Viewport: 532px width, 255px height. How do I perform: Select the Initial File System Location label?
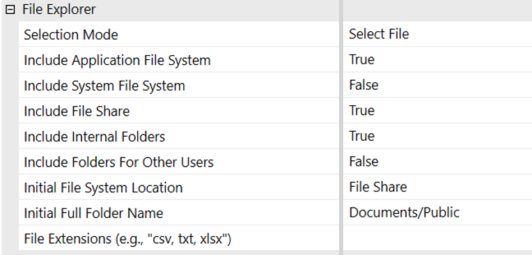tap(103, 188)
